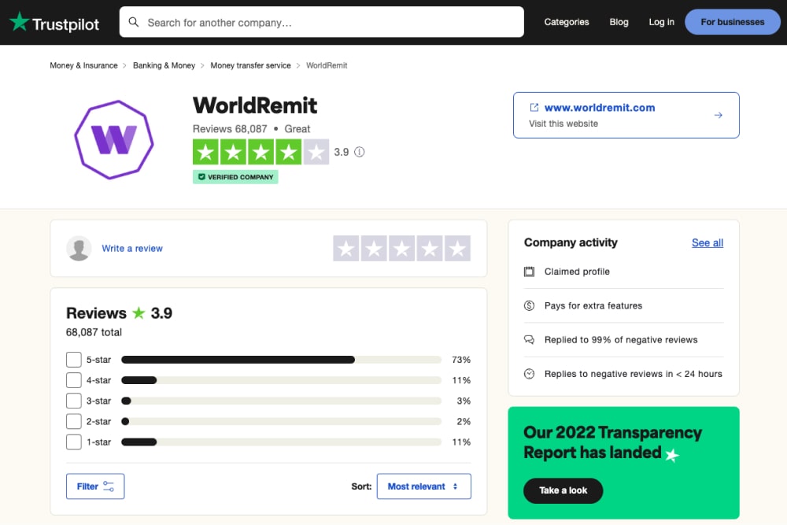The height and width of the screenshot is (525, 787).
Task: Check the 4-star filter checkbox
Action: (74, 380)
